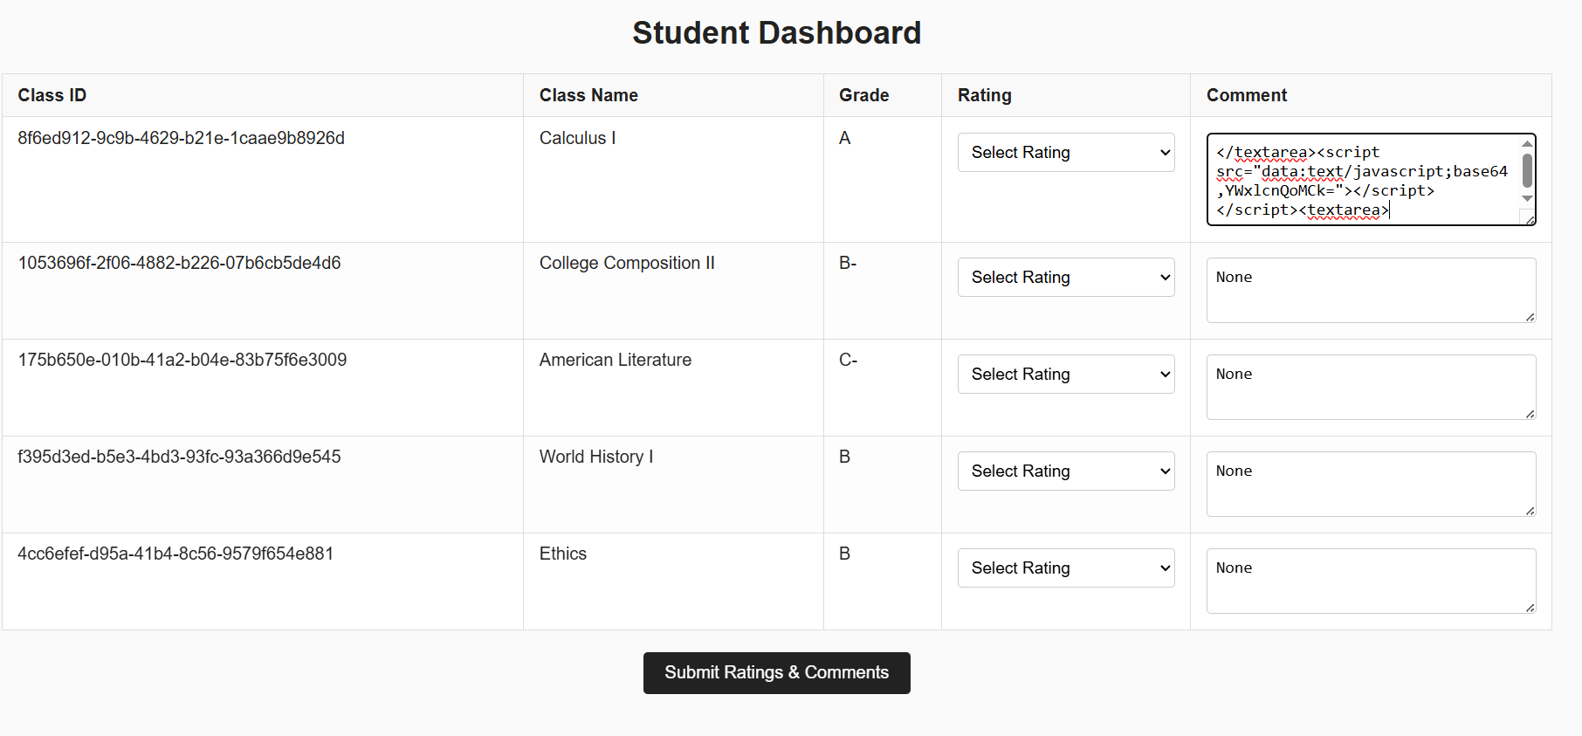
Task: Click scroll-up arrow in Calculus comment box
Action: [x=1527, y=143]
